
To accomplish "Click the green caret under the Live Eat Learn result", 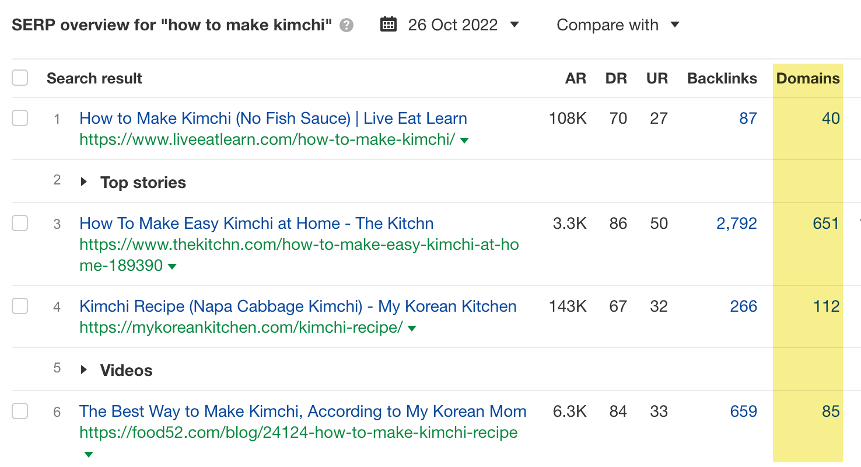I will (464, 140).
